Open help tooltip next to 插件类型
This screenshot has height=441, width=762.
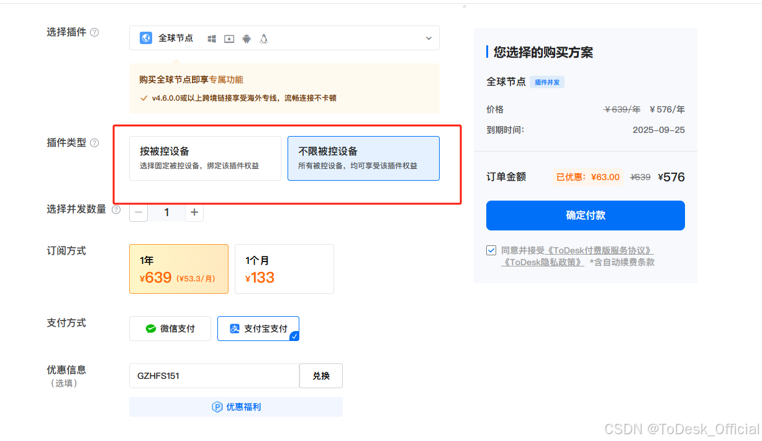click(94, 143)
